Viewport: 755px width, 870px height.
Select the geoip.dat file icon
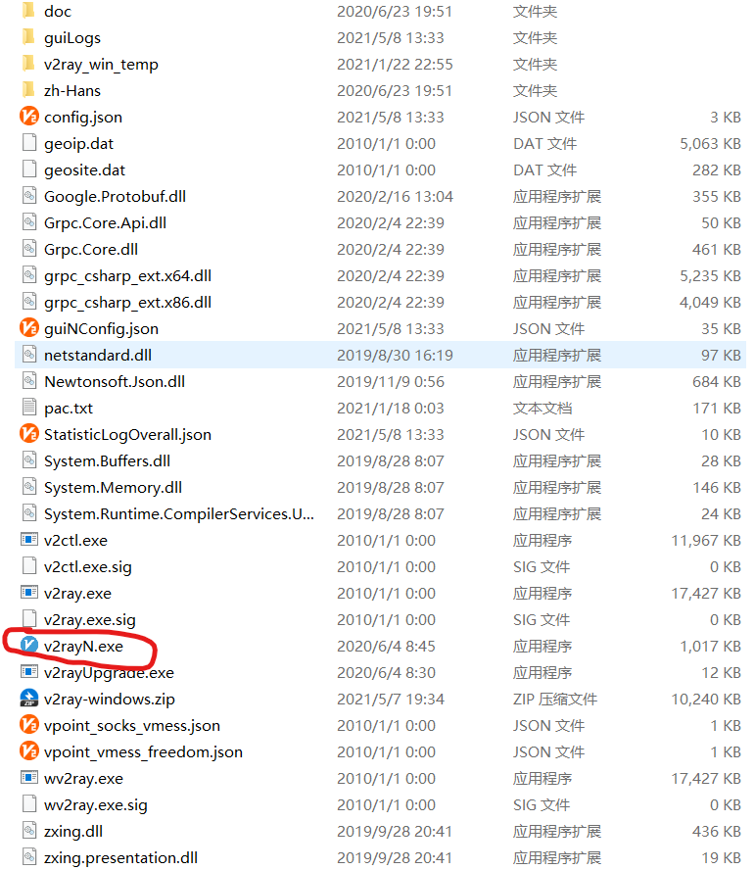click(x=28, y=143)
